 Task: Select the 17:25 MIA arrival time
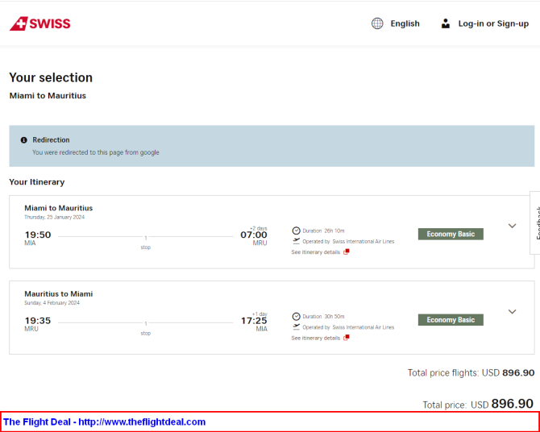pyautogui.click(x=254, y=324)
